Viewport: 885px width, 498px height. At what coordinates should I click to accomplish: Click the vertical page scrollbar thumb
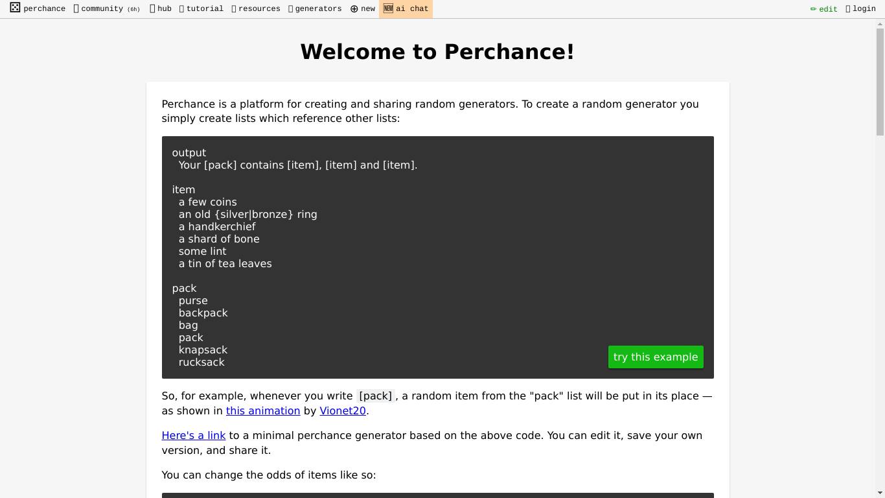[x=879, y=78]
